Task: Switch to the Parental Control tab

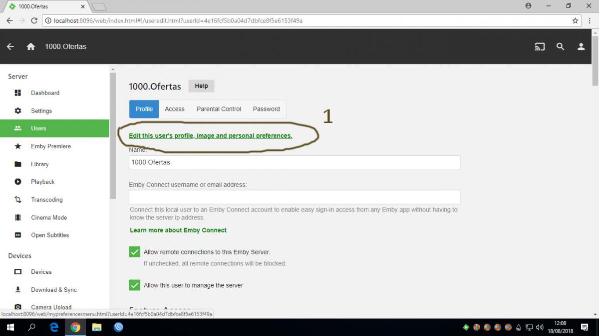Action: [219, 109]
